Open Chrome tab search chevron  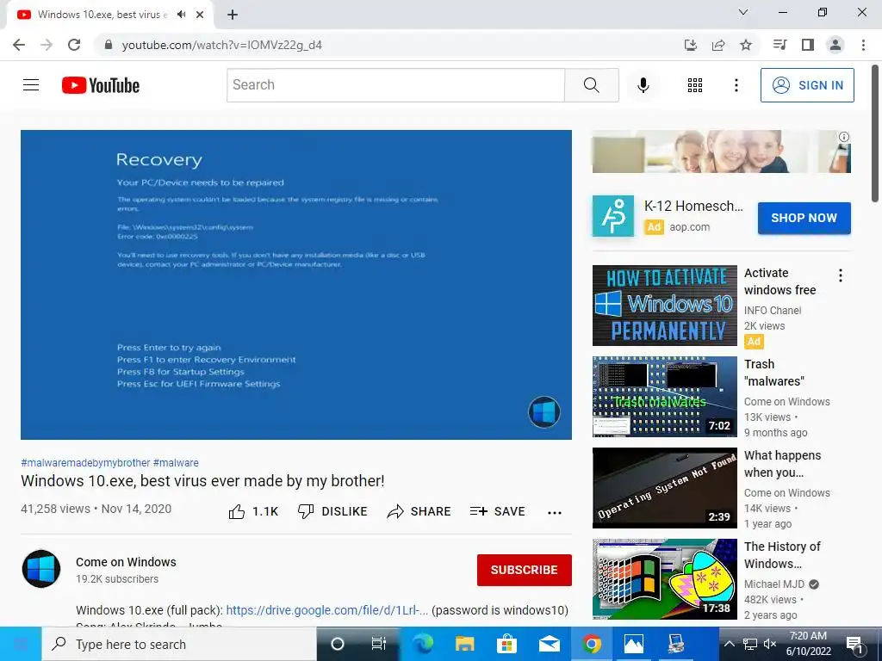pos(743,12)
